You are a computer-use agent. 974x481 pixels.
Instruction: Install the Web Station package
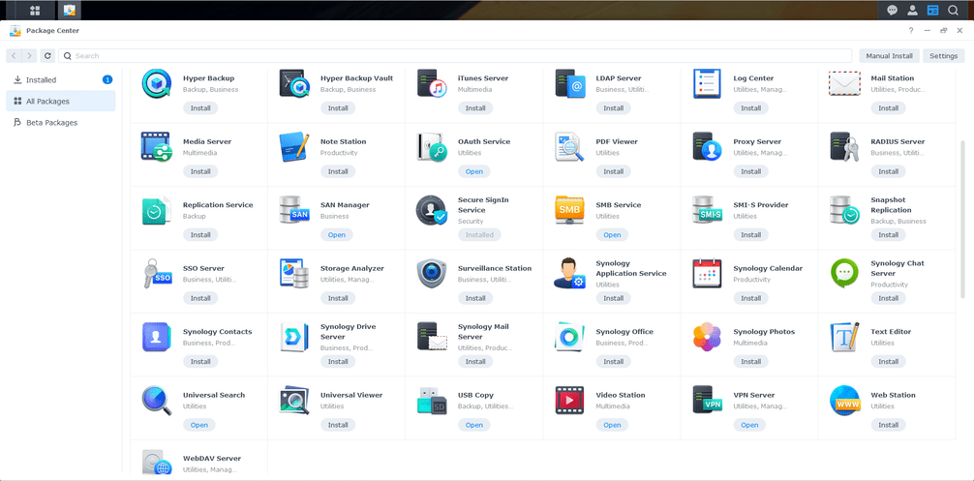(x=888, y=425)
